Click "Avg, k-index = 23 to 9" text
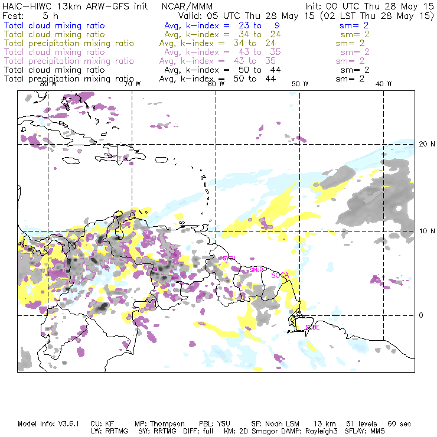Screen dimensions: 437x437 [x=222, y=25]
